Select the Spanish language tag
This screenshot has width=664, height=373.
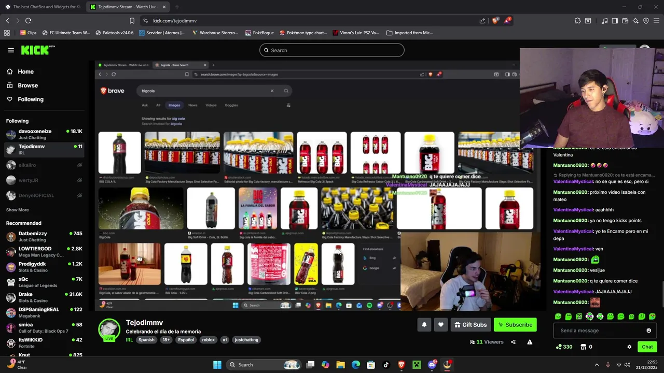tap(146, 340)
